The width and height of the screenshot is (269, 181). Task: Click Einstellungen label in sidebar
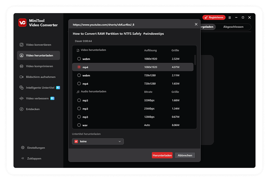[x=36, y=147]
